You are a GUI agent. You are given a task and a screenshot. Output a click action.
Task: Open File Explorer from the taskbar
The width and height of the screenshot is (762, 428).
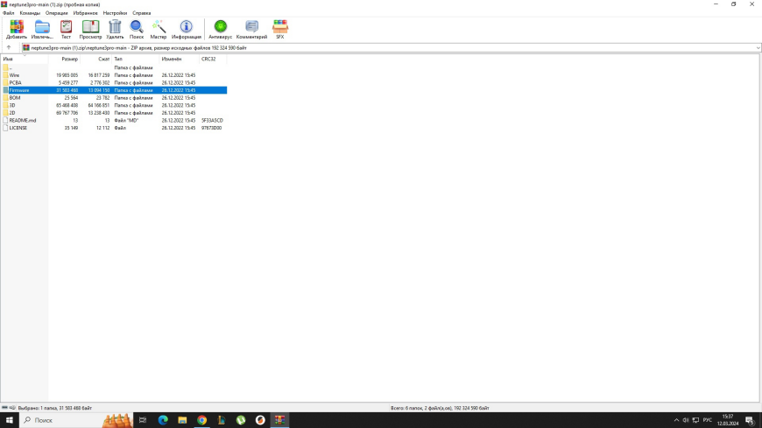[182, 420]
